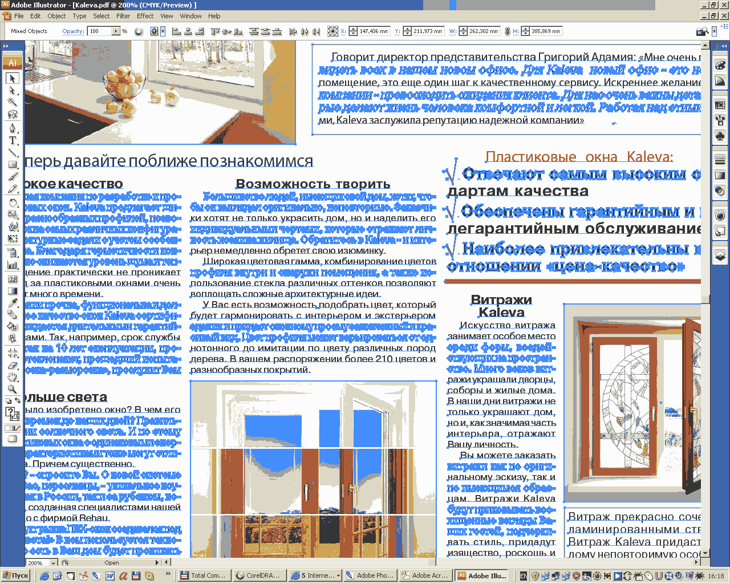Select the Pen tool

13,129
